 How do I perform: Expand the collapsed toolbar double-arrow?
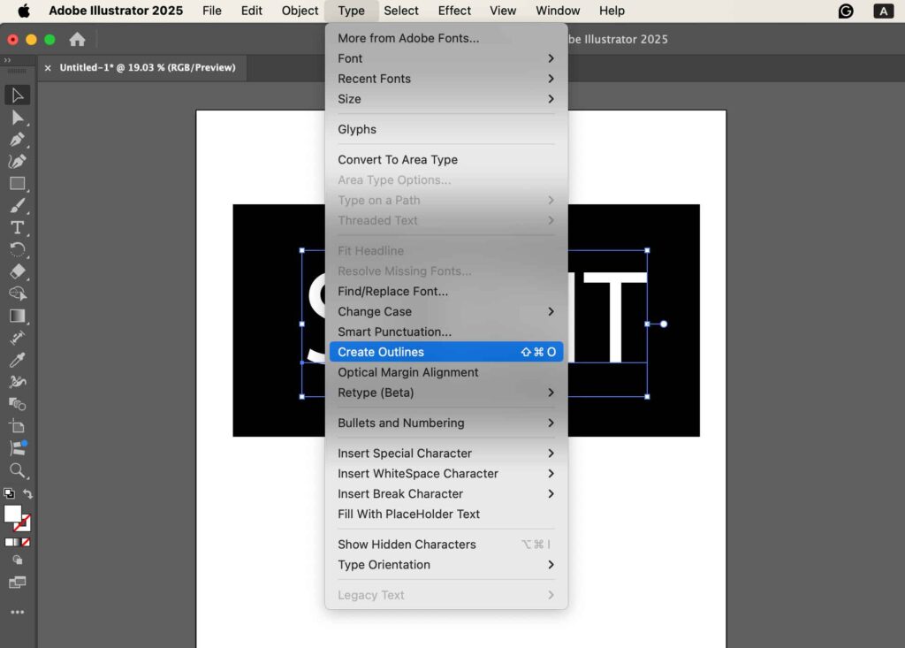click(x=8, y=60)
